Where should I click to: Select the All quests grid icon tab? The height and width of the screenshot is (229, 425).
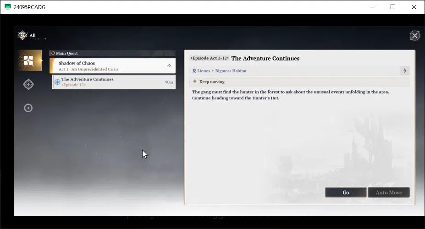(x=29, y=60)
